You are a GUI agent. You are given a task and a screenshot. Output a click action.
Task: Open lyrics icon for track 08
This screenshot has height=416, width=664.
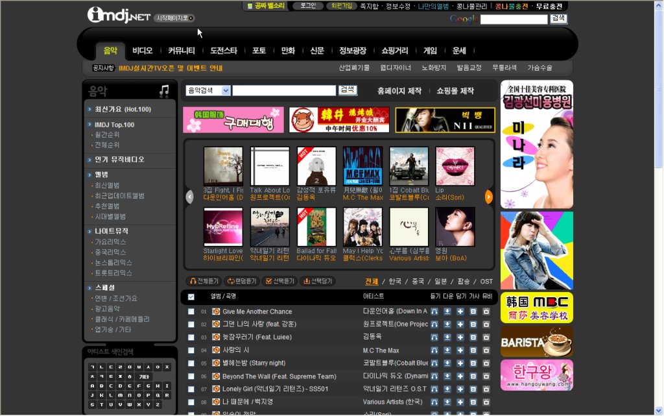[473, 402]
